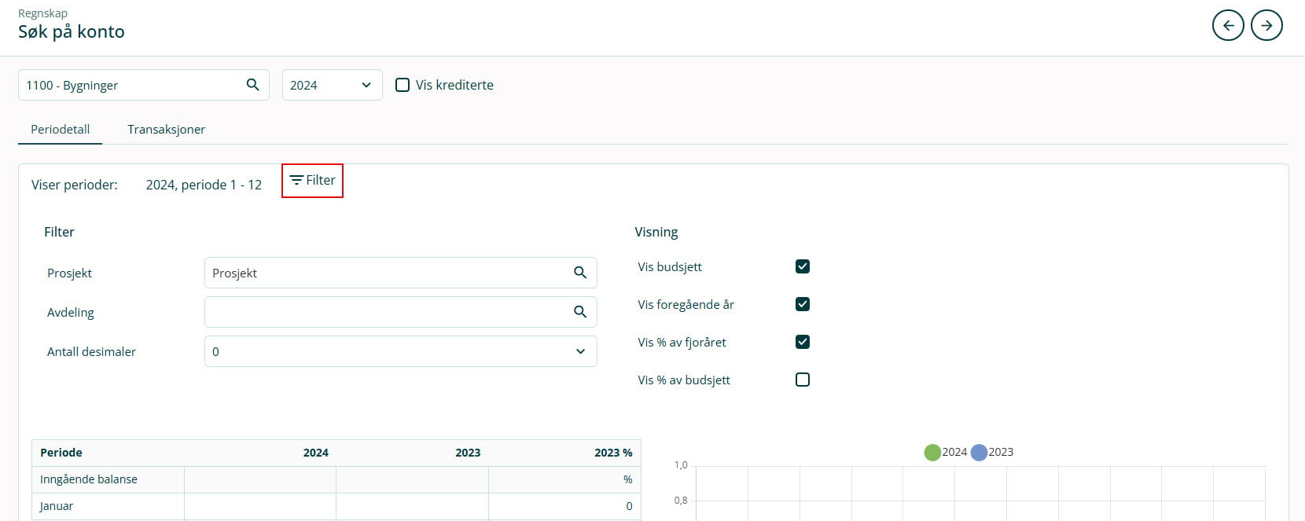Enable Vis krediterte checkbox

[x=403, y=85]
